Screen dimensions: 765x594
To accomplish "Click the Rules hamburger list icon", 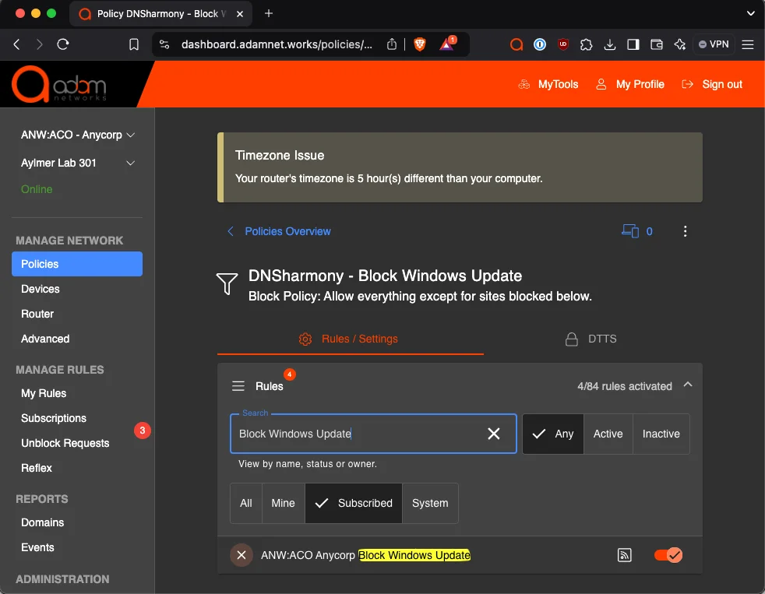I will pyautogui.click(x=238, y=386).
